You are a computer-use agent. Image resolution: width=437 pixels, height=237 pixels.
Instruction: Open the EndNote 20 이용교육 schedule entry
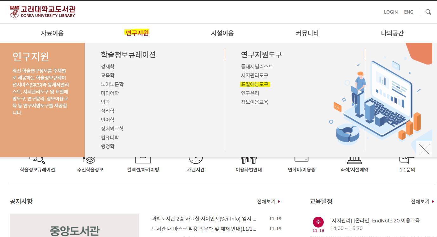click(x=375, y=221)
